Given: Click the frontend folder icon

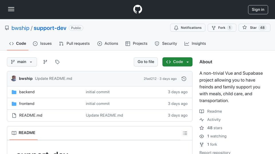Looking at the screenshot, I should 14,104.
